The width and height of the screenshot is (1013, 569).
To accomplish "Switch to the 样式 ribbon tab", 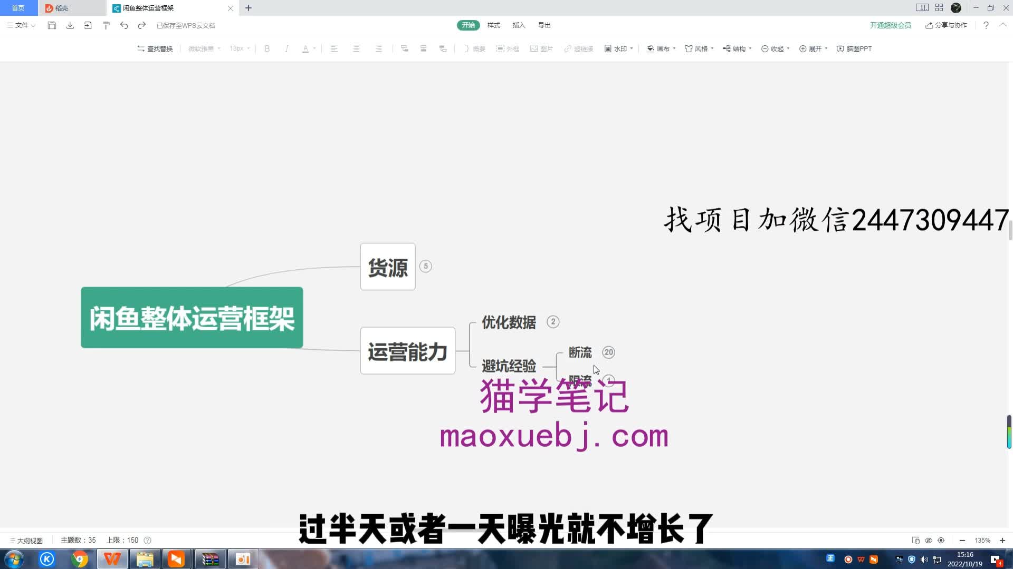I will 493,25.
